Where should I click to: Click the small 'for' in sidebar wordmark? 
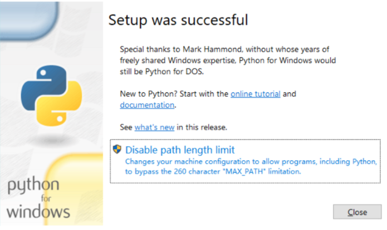[46, 198]
